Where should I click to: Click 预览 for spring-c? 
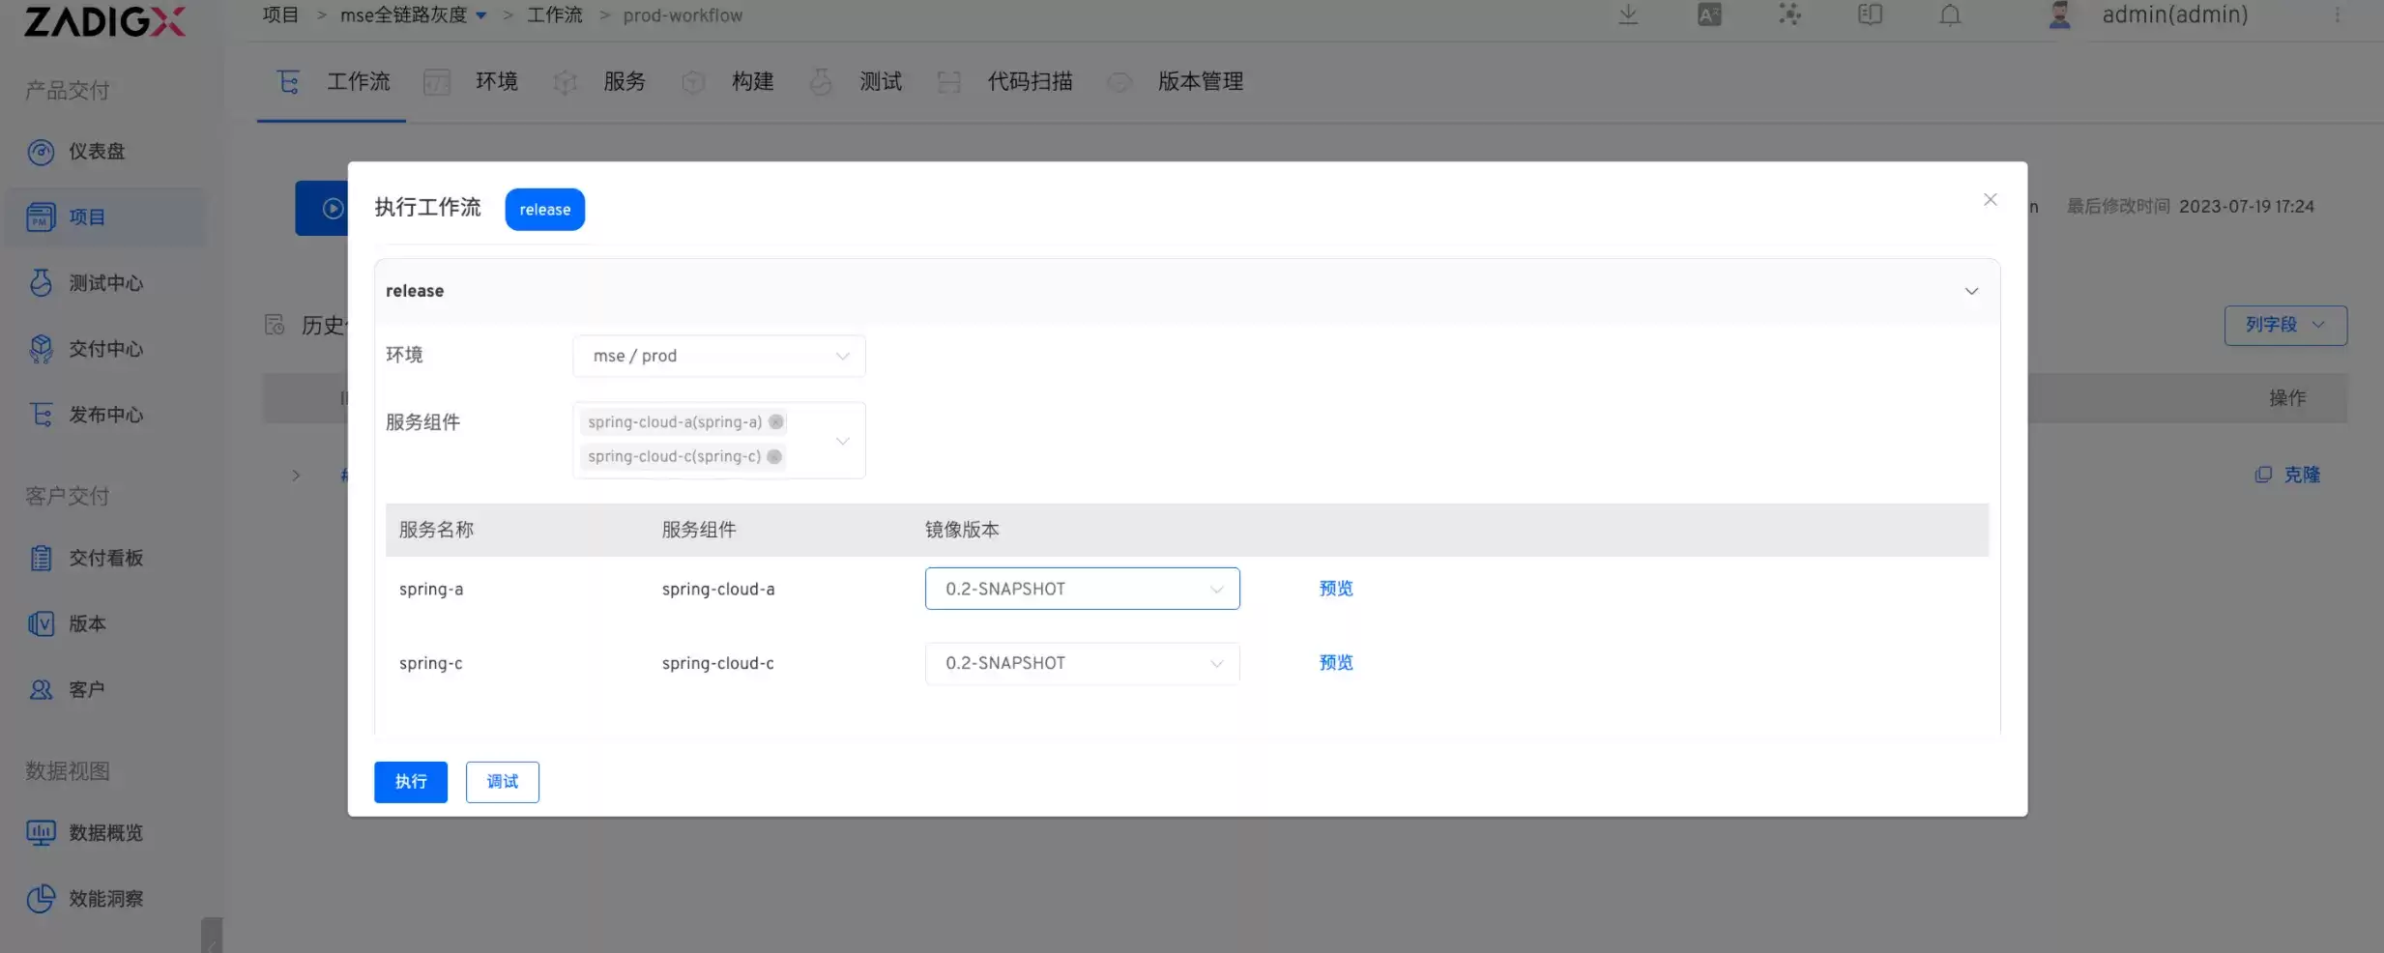point(1336,663)
